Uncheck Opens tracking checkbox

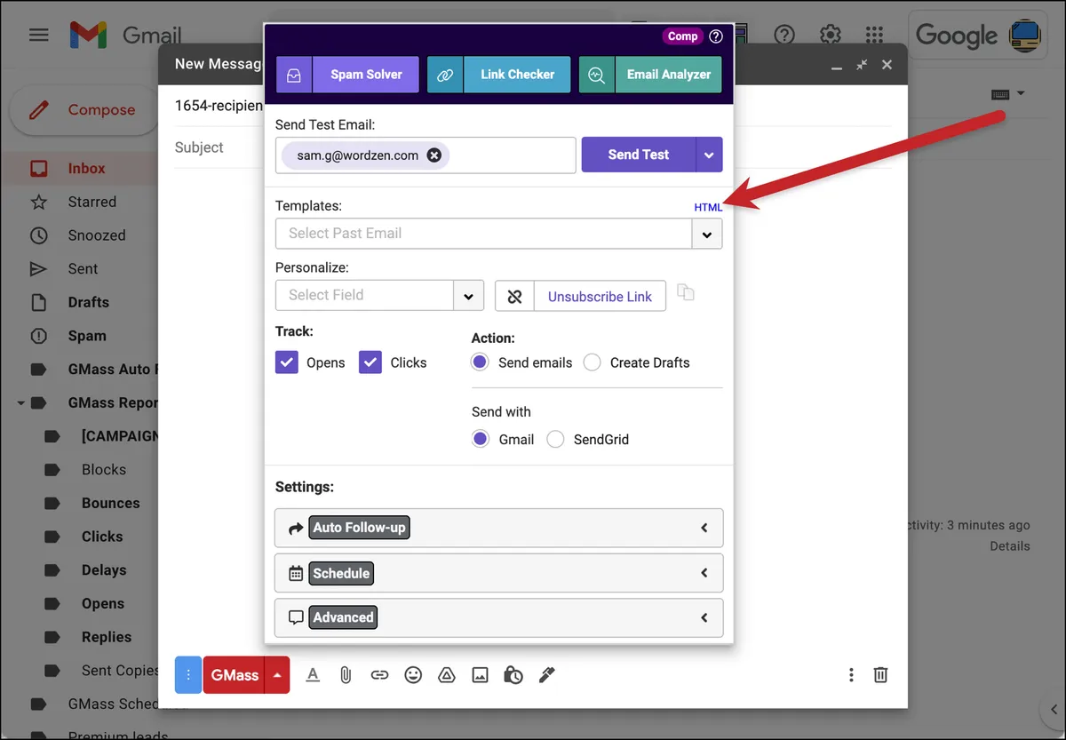[x=287, y=362]
